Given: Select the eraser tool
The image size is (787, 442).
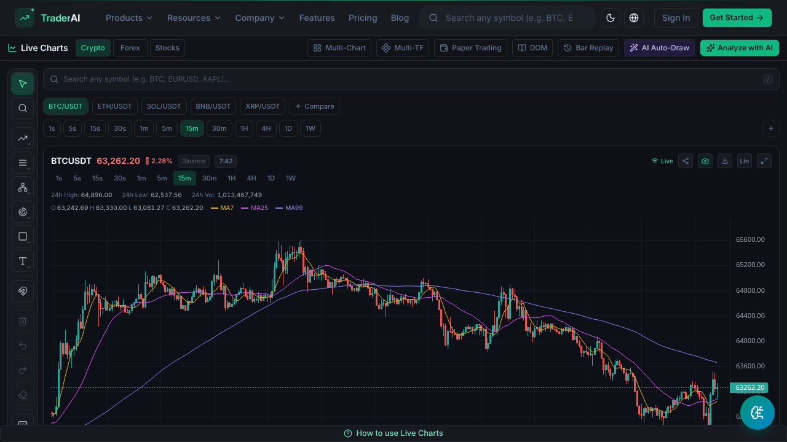Looking at the screenshot, I should 23,395.
